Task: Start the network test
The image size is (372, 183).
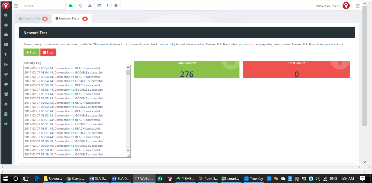Action: click(x=31, y=53)
